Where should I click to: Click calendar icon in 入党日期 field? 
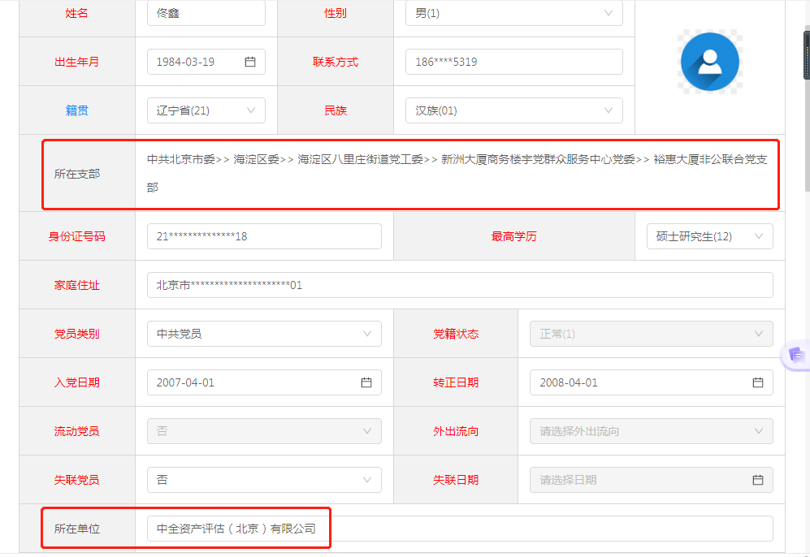(366, 382)
